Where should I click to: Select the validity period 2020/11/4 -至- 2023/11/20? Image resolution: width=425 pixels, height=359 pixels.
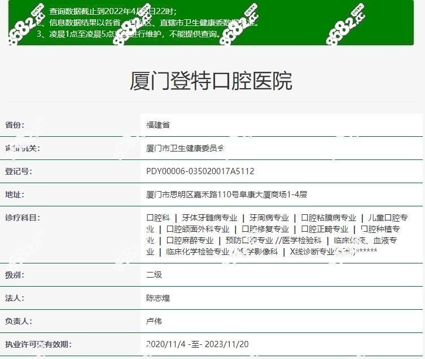coord(198,344)
